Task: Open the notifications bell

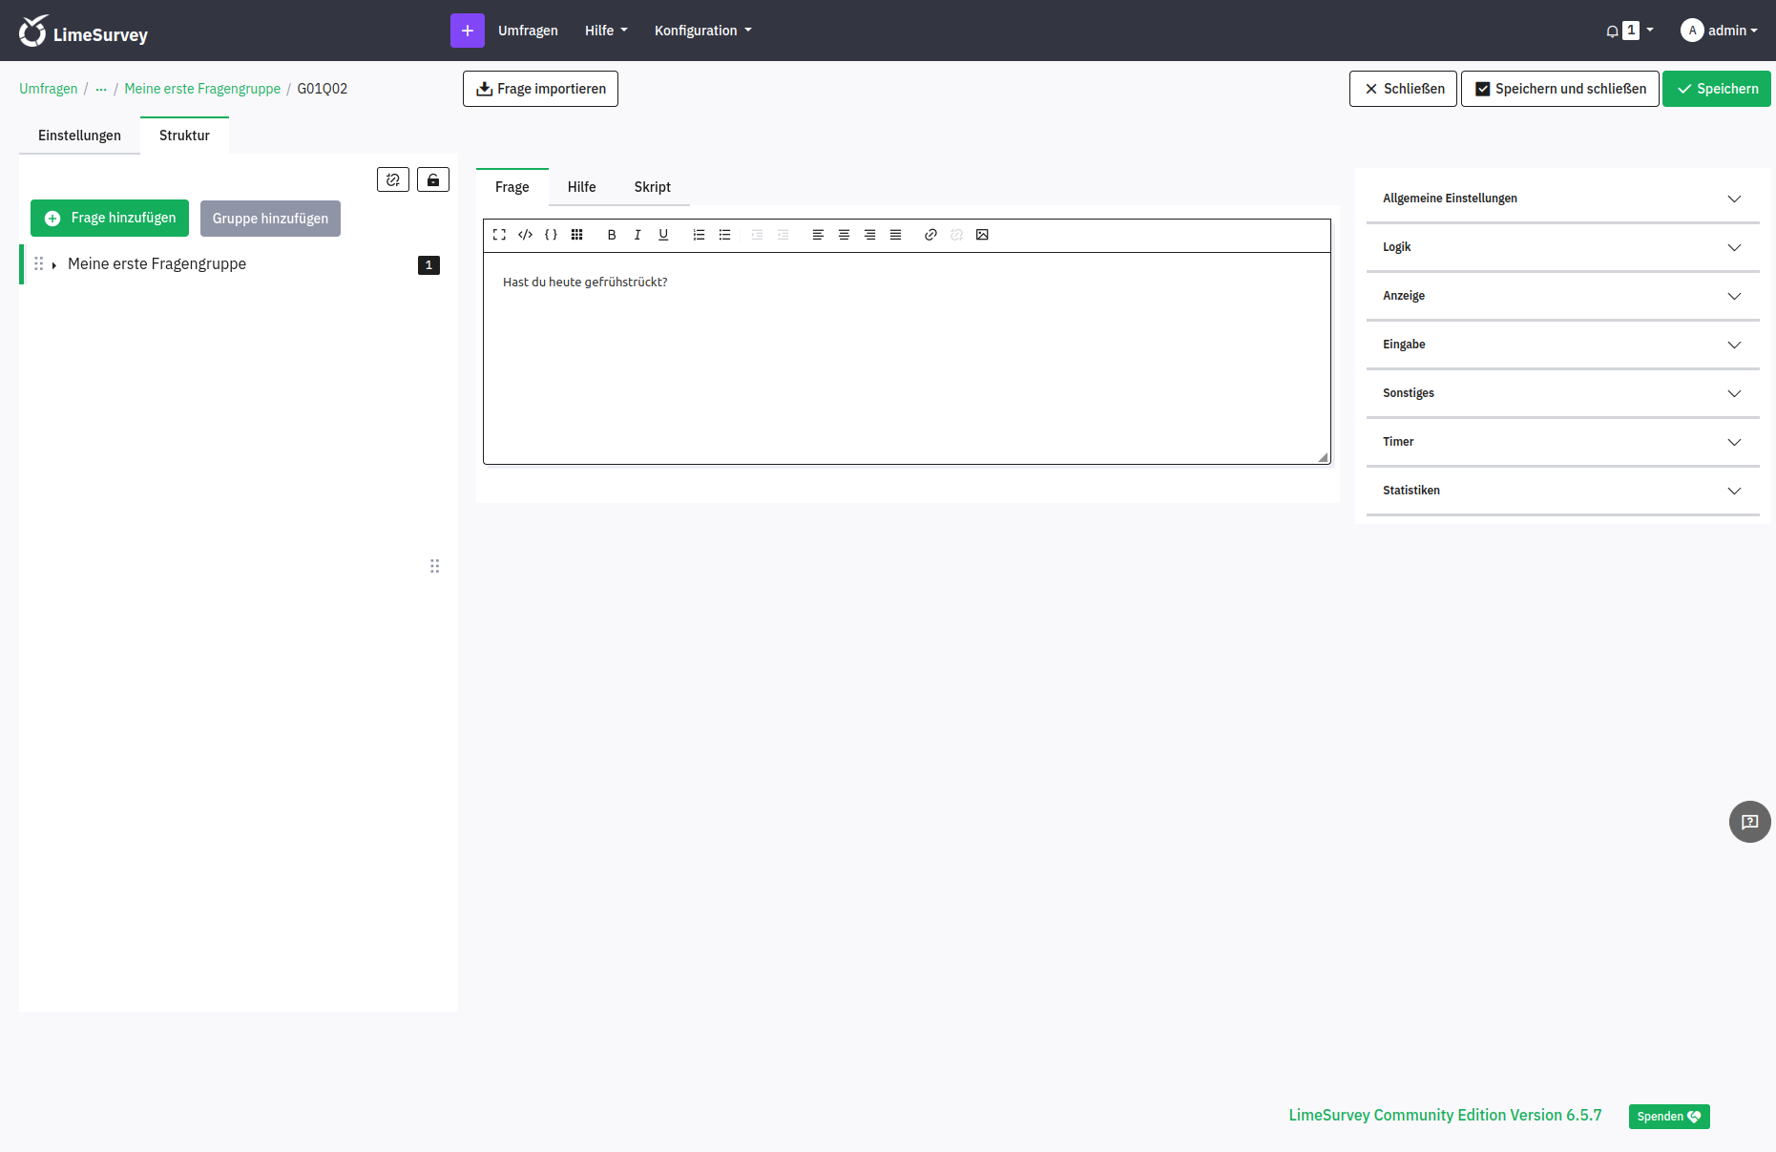Action: (x=1613, y=31)
